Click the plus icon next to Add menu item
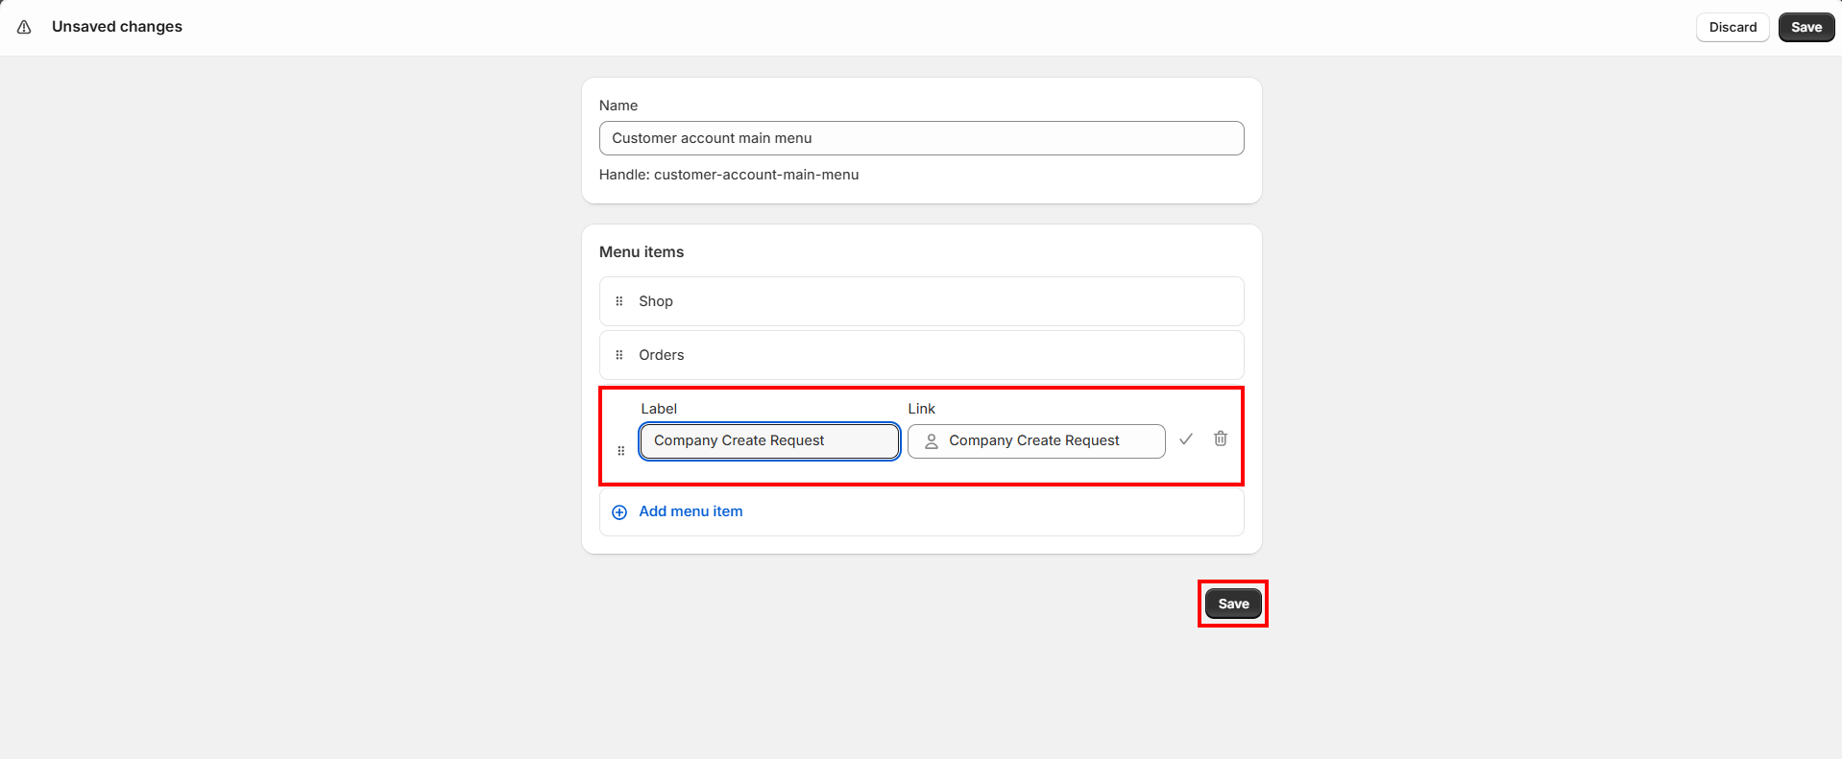The image size is (1842, 759). click(x=619, y=511)
